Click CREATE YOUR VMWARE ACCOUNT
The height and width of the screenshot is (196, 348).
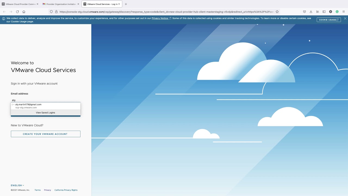tap(45, 134)
